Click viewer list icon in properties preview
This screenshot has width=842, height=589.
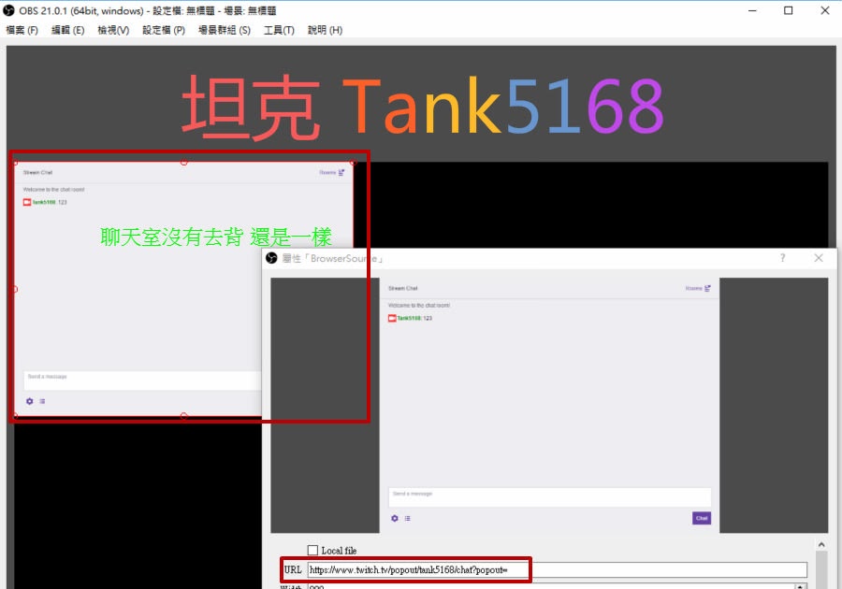pyautogui.click(x=408, y=518)
